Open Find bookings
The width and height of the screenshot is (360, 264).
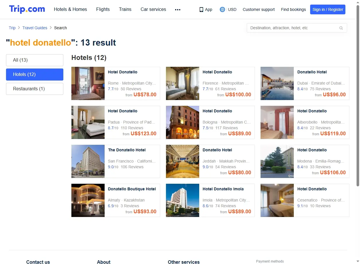(293, 9)
